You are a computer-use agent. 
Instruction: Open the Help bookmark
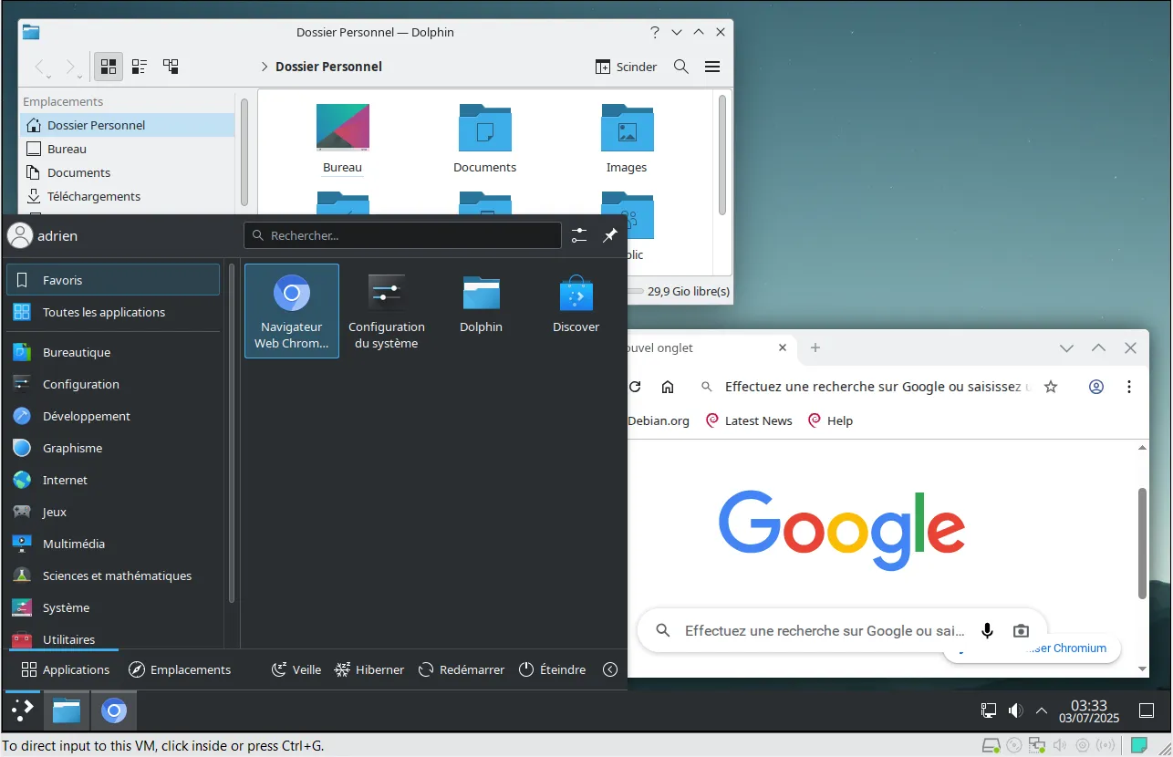pos(830,420)
